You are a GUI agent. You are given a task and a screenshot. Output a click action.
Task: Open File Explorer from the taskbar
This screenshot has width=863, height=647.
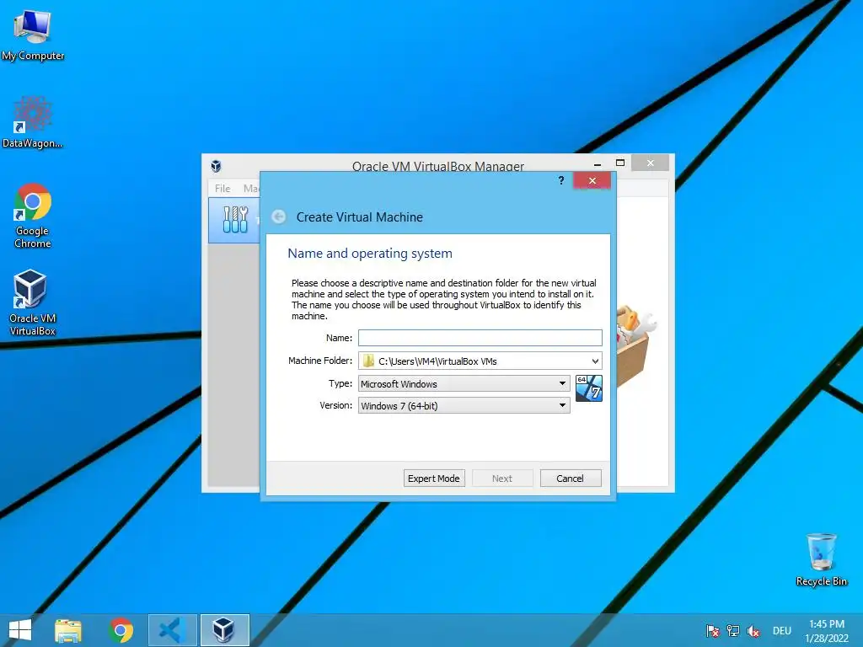pyautogui.click(x=68, y=630)
